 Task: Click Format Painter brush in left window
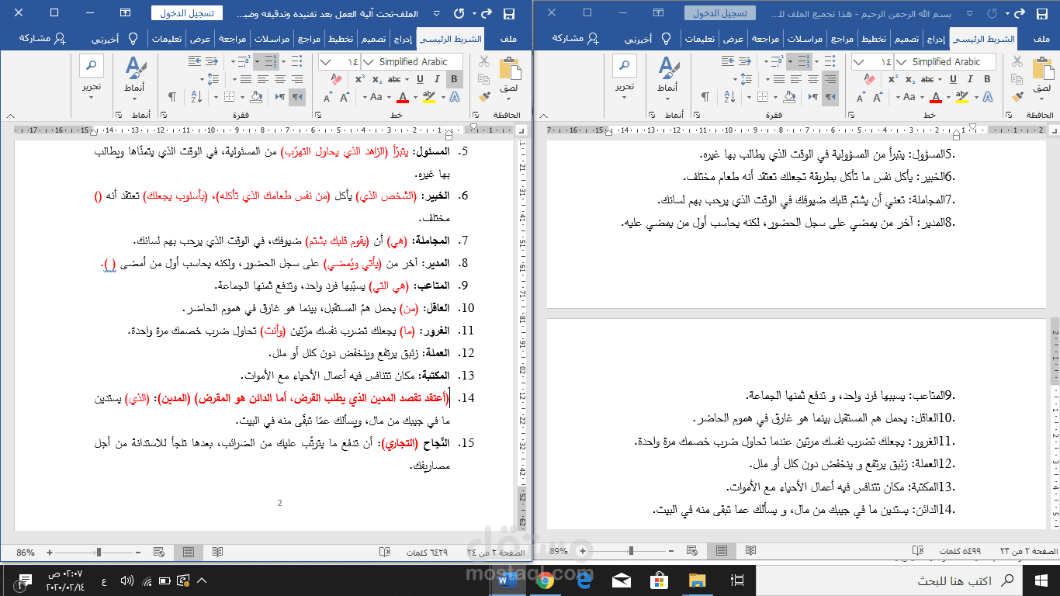click(x=485, y=96)
